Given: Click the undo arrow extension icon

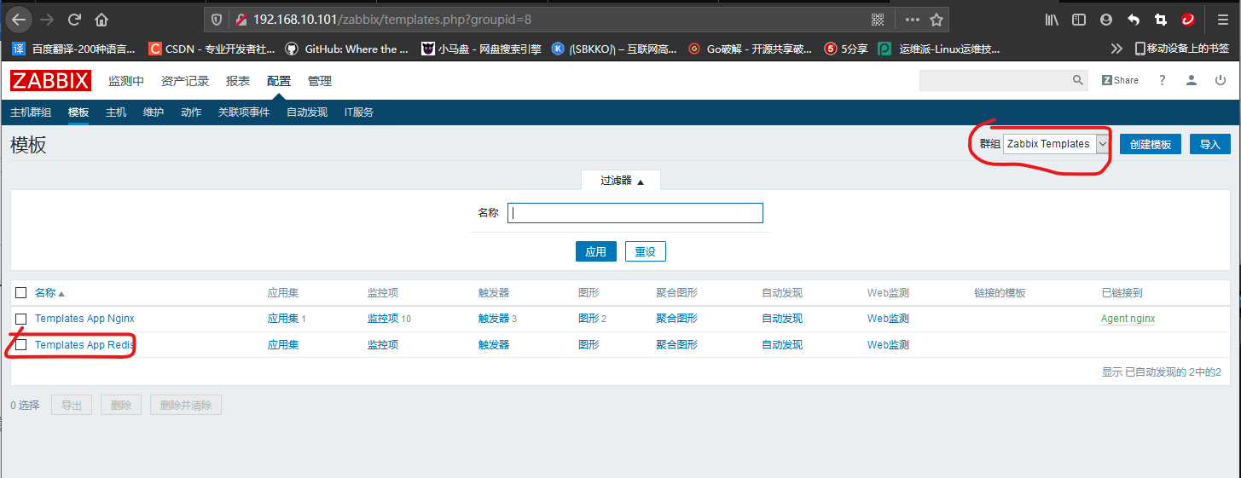Looking at the screenshot, I should (x=1134, y=19).
